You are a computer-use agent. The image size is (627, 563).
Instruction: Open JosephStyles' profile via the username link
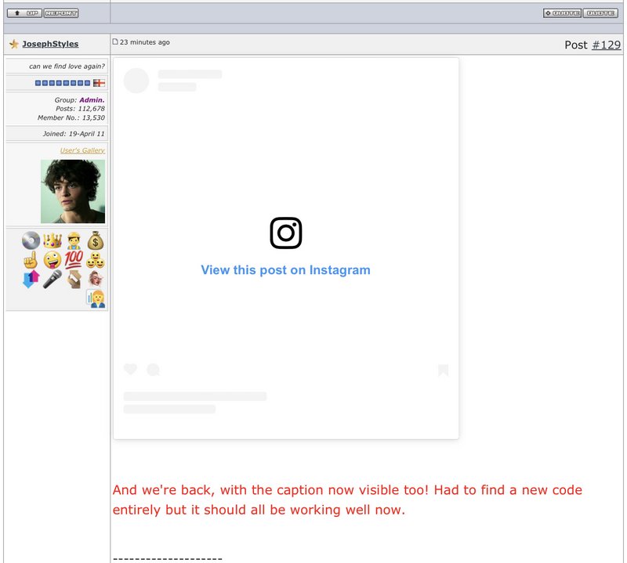pos(50,44)
